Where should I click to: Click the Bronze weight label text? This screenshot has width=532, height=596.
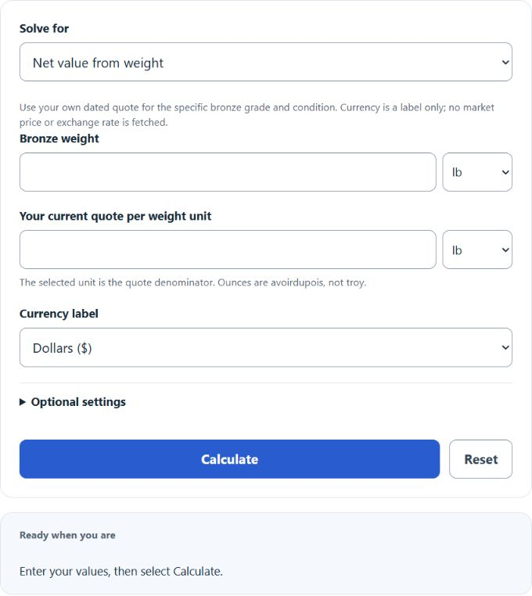59,138
